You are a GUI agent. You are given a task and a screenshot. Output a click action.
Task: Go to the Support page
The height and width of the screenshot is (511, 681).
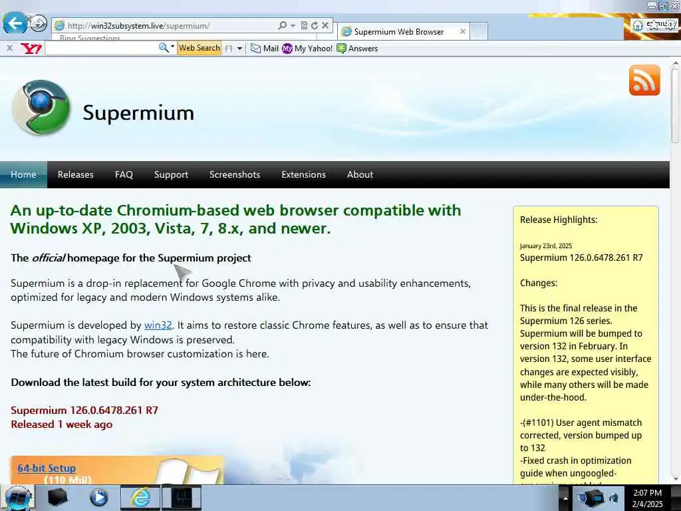(171, 175)
